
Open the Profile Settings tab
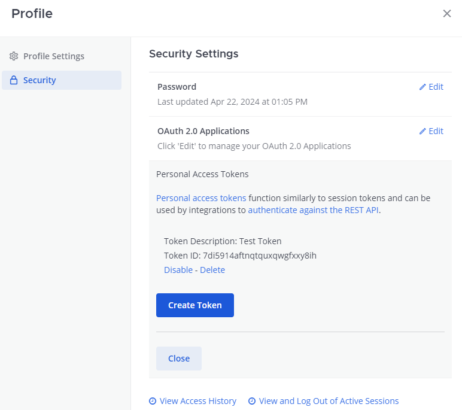54,56
